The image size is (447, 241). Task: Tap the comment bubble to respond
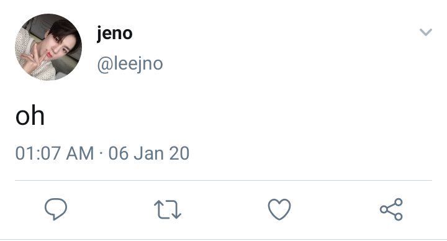click(56, 209)
